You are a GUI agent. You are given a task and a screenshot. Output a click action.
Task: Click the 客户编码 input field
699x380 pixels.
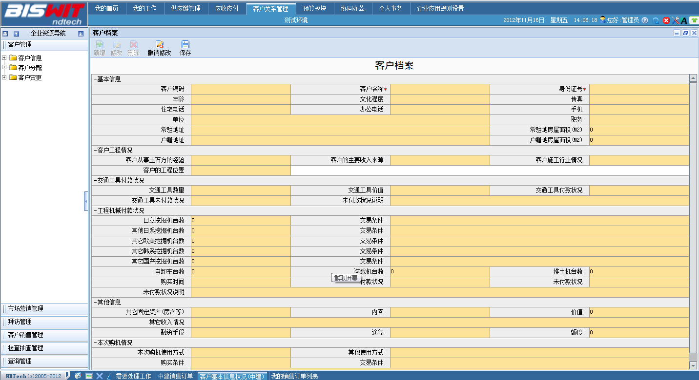point(241,89)
